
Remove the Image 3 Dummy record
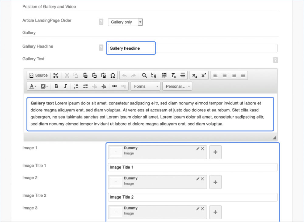202,209
